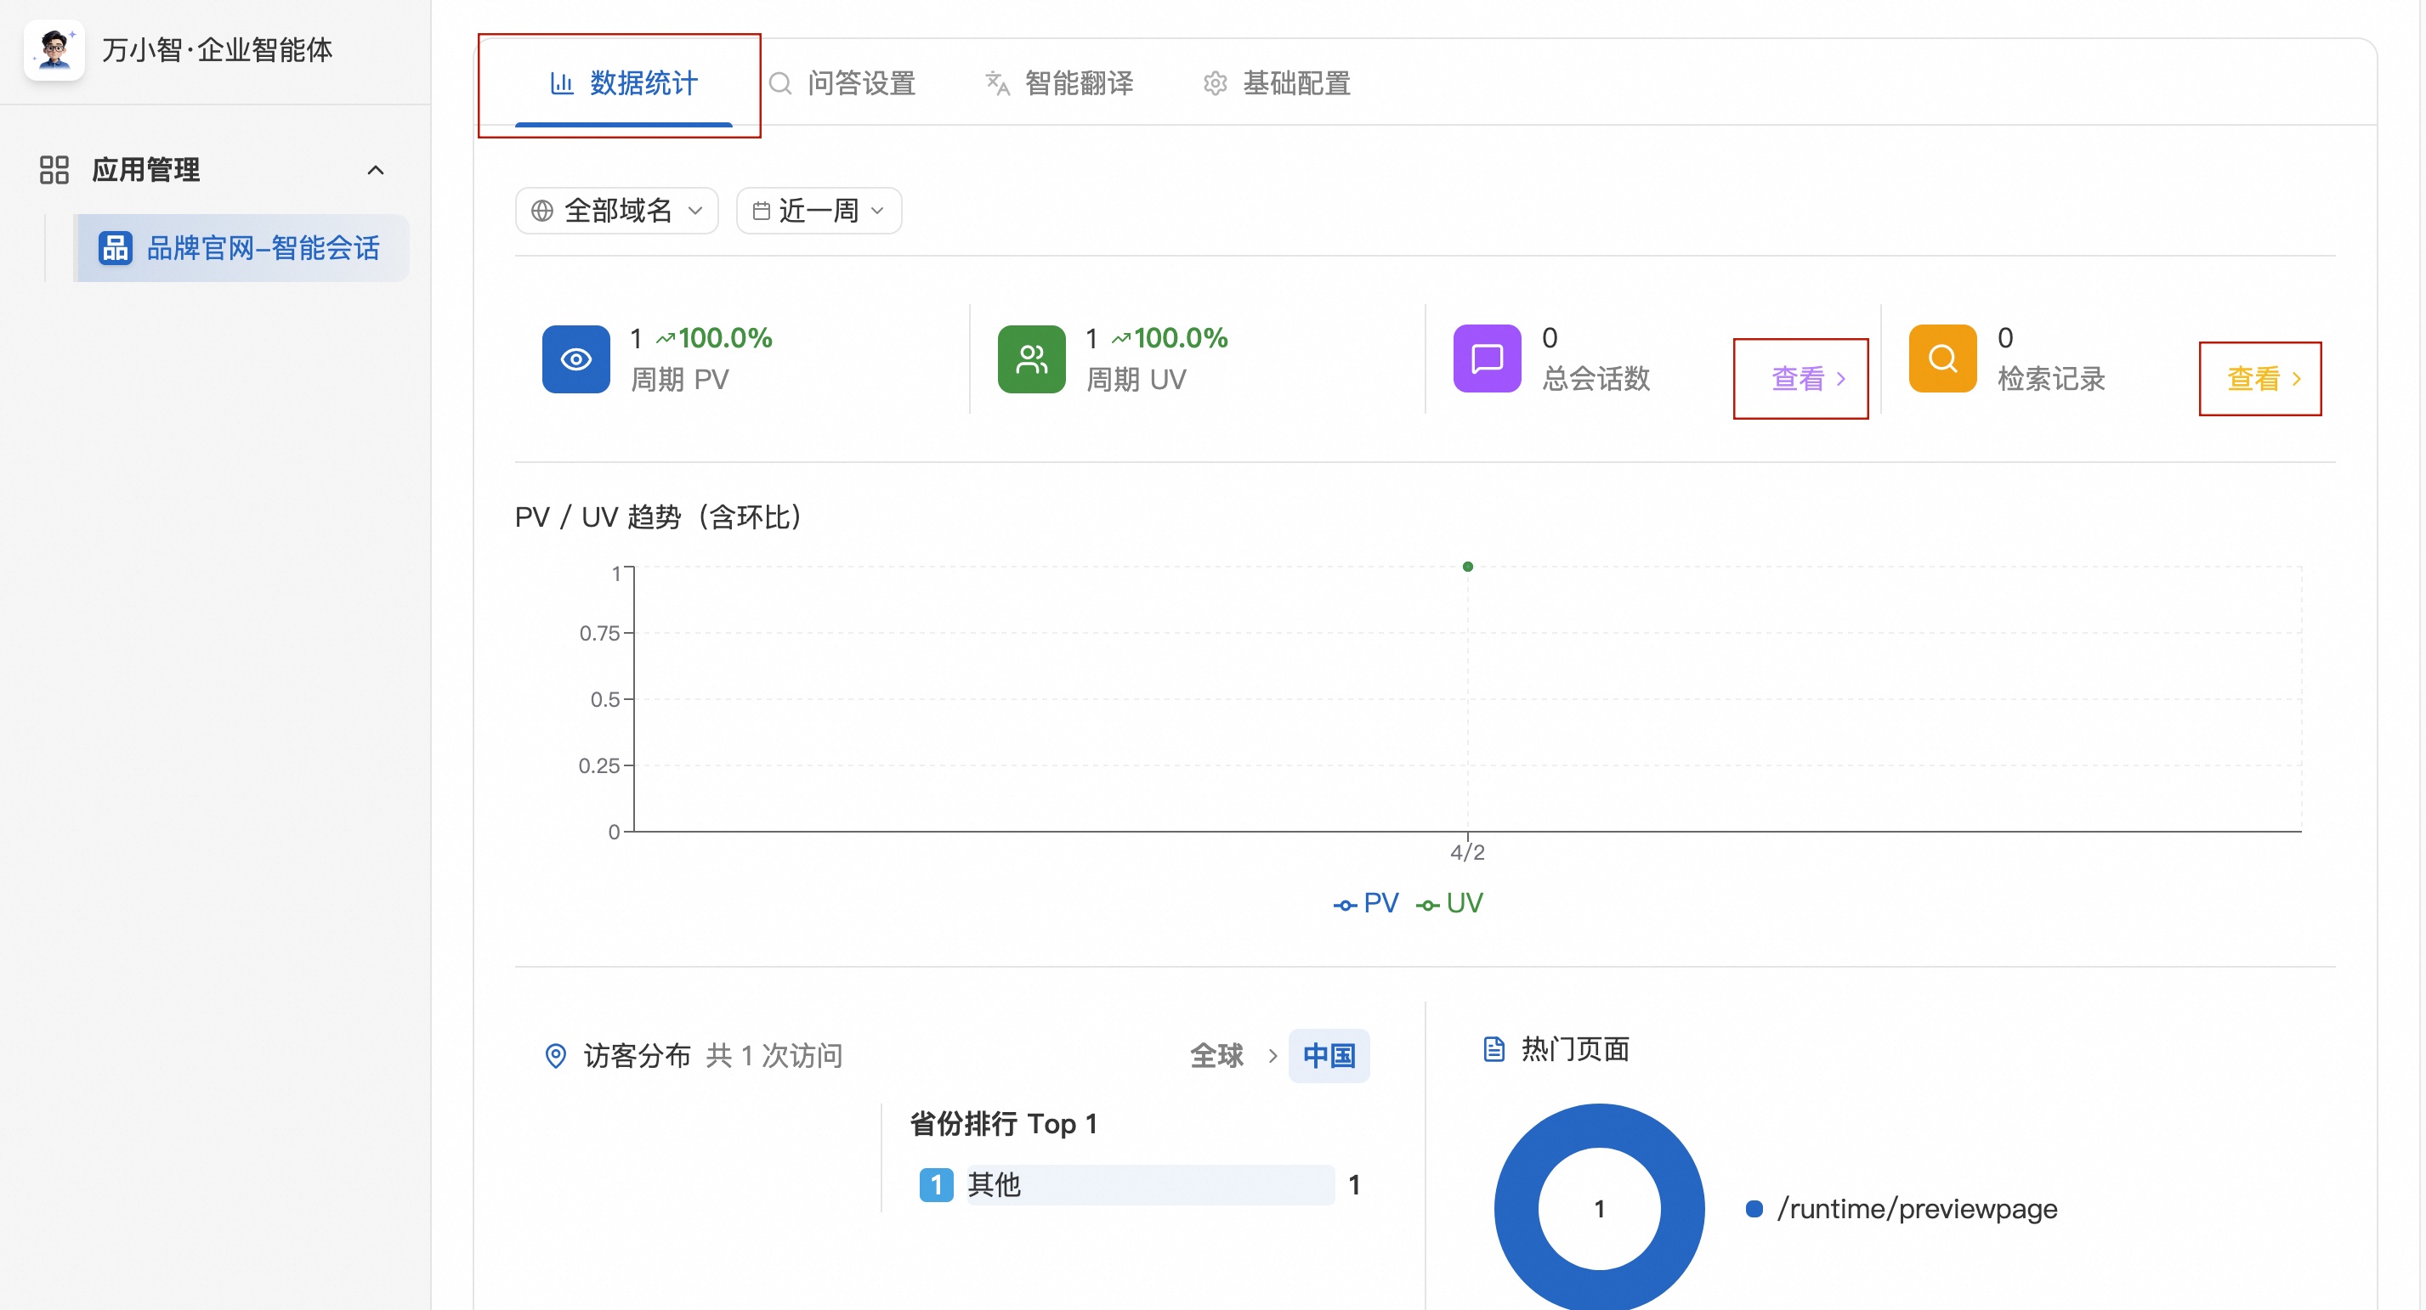Click the magnifier icon on 问答设置

click(x=779, y=84)
